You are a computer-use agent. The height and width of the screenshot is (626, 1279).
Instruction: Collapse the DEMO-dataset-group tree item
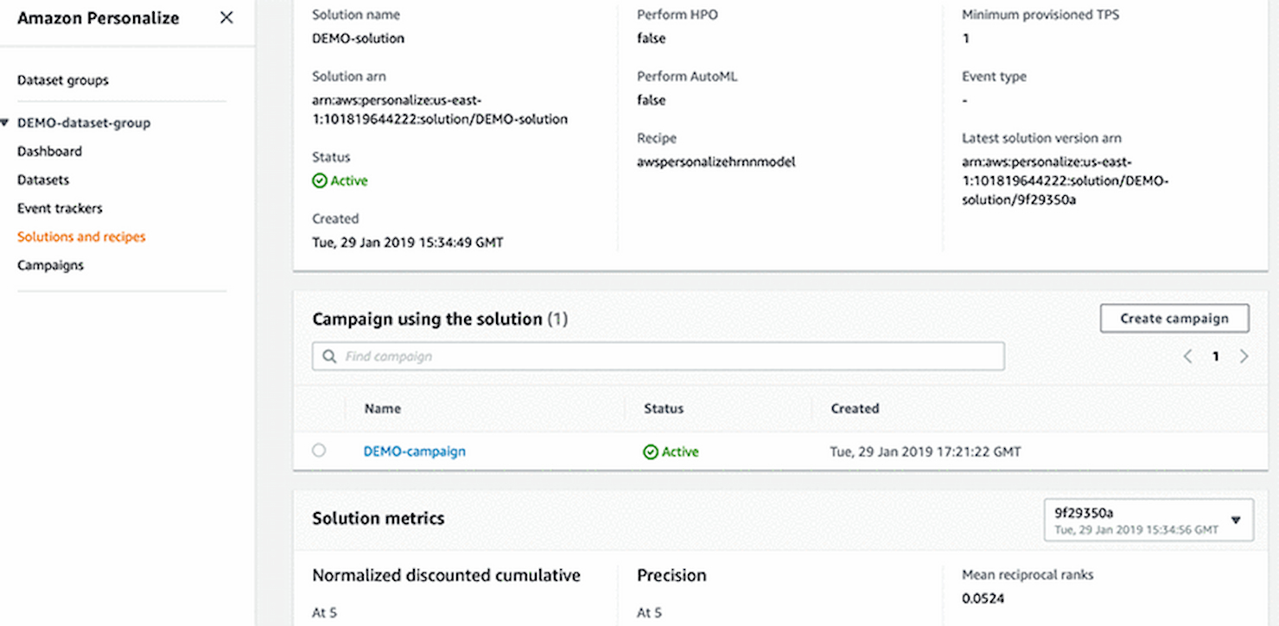click(8, 122)
